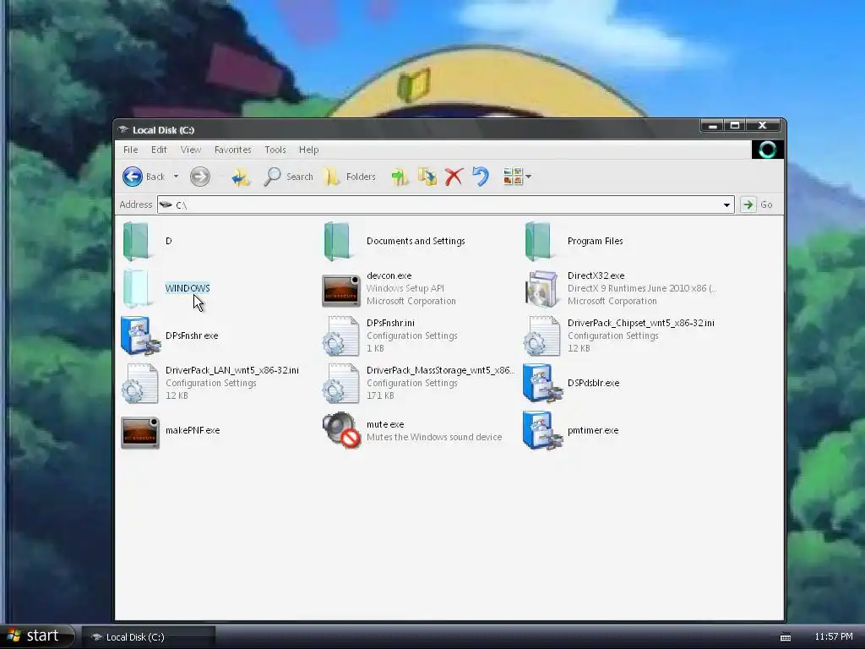Viewport: 865px width, 649px height.
Task: Open the File menu
Action: click(x=130, y=150)
